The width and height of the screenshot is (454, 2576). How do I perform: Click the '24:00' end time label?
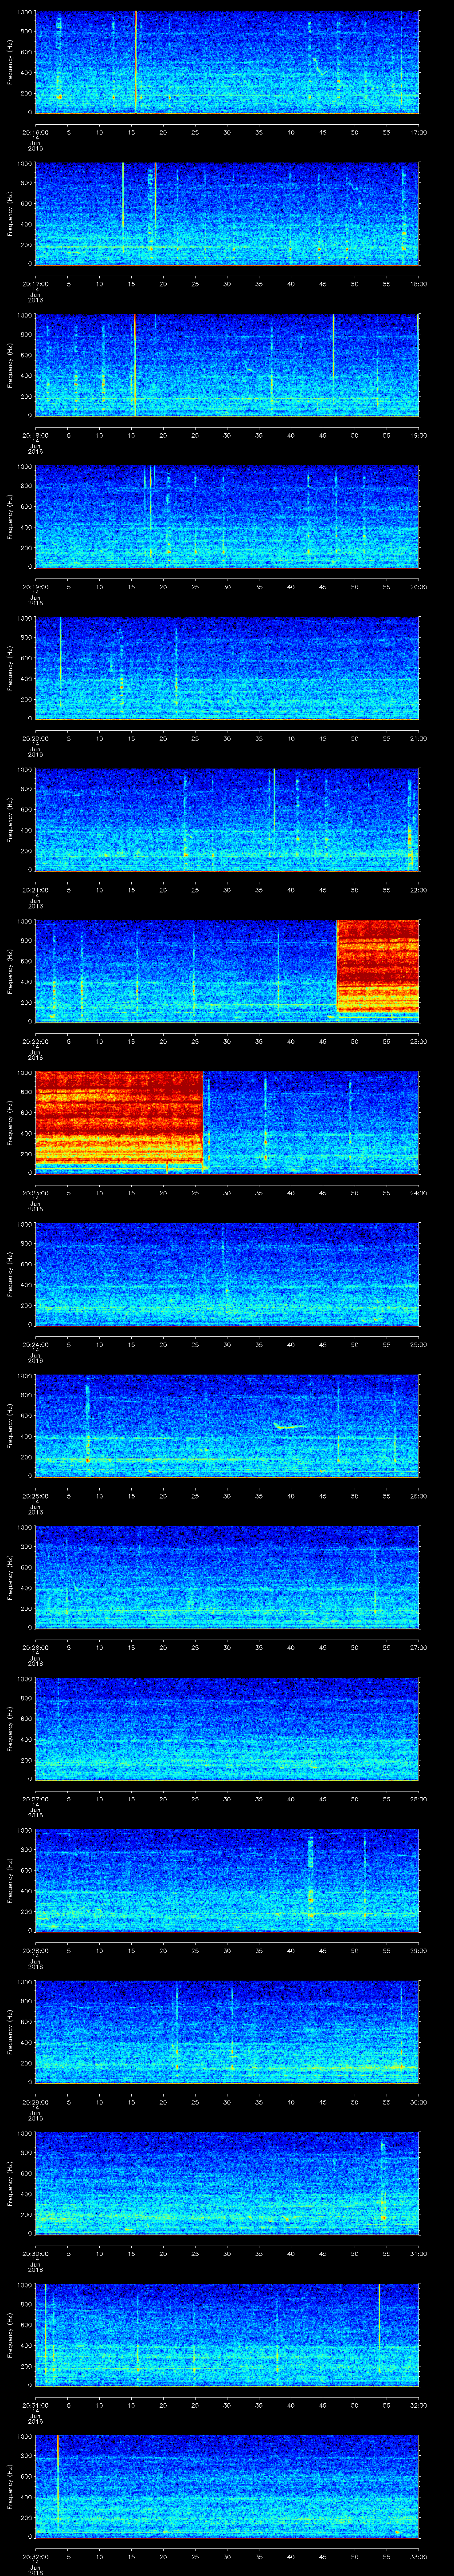[418, 1193]
